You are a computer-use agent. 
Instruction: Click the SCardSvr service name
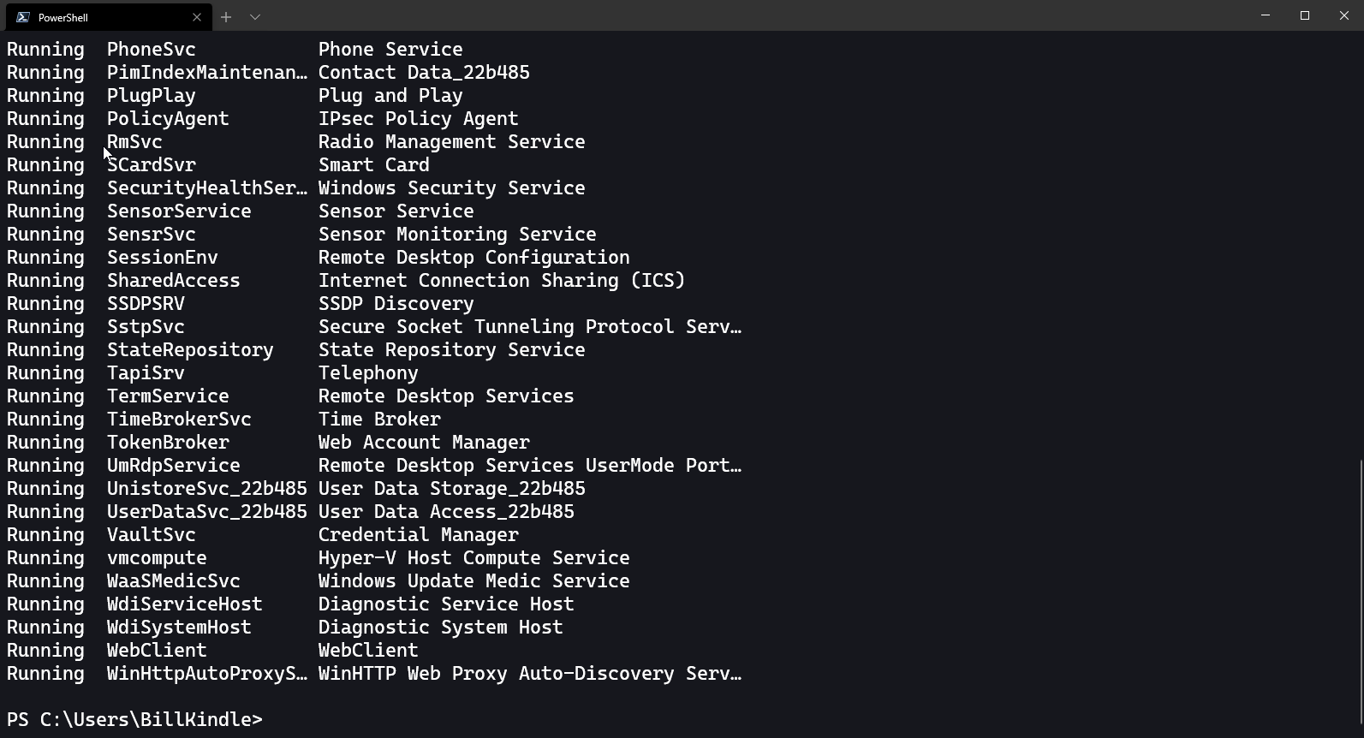[x=152, y=165]
